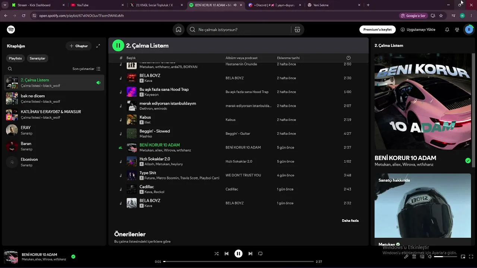Switch to the YouTube browser tab
This screenshot has height=268, width=477.
click(97, 5)
